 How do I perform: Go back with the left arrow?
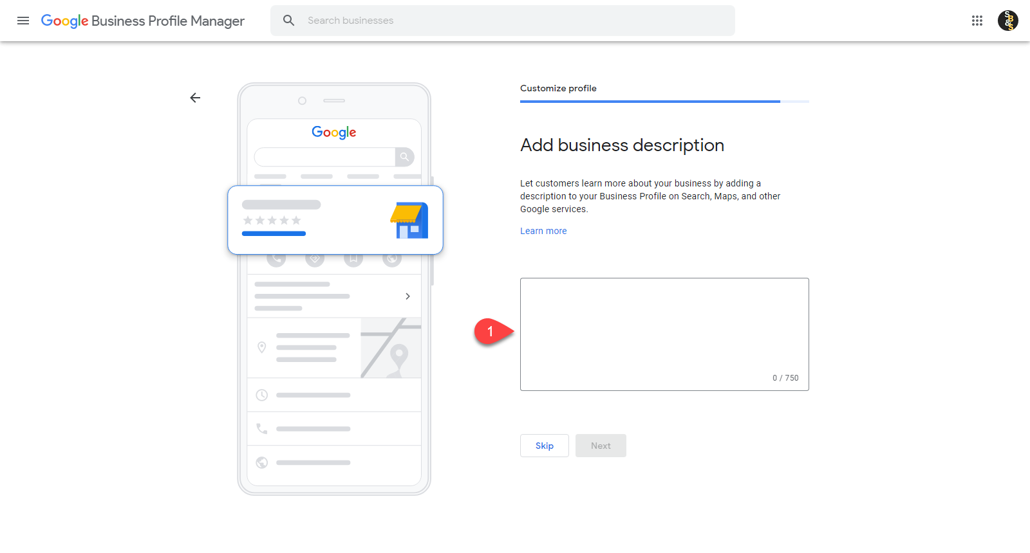pyautogui.click(x=195, y=98)
